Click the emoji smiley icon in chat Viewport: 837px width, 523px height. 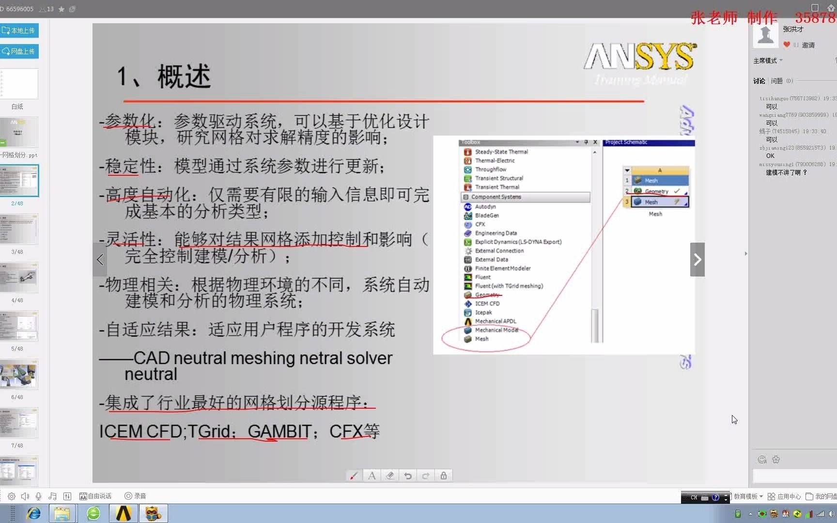[762, 460]
